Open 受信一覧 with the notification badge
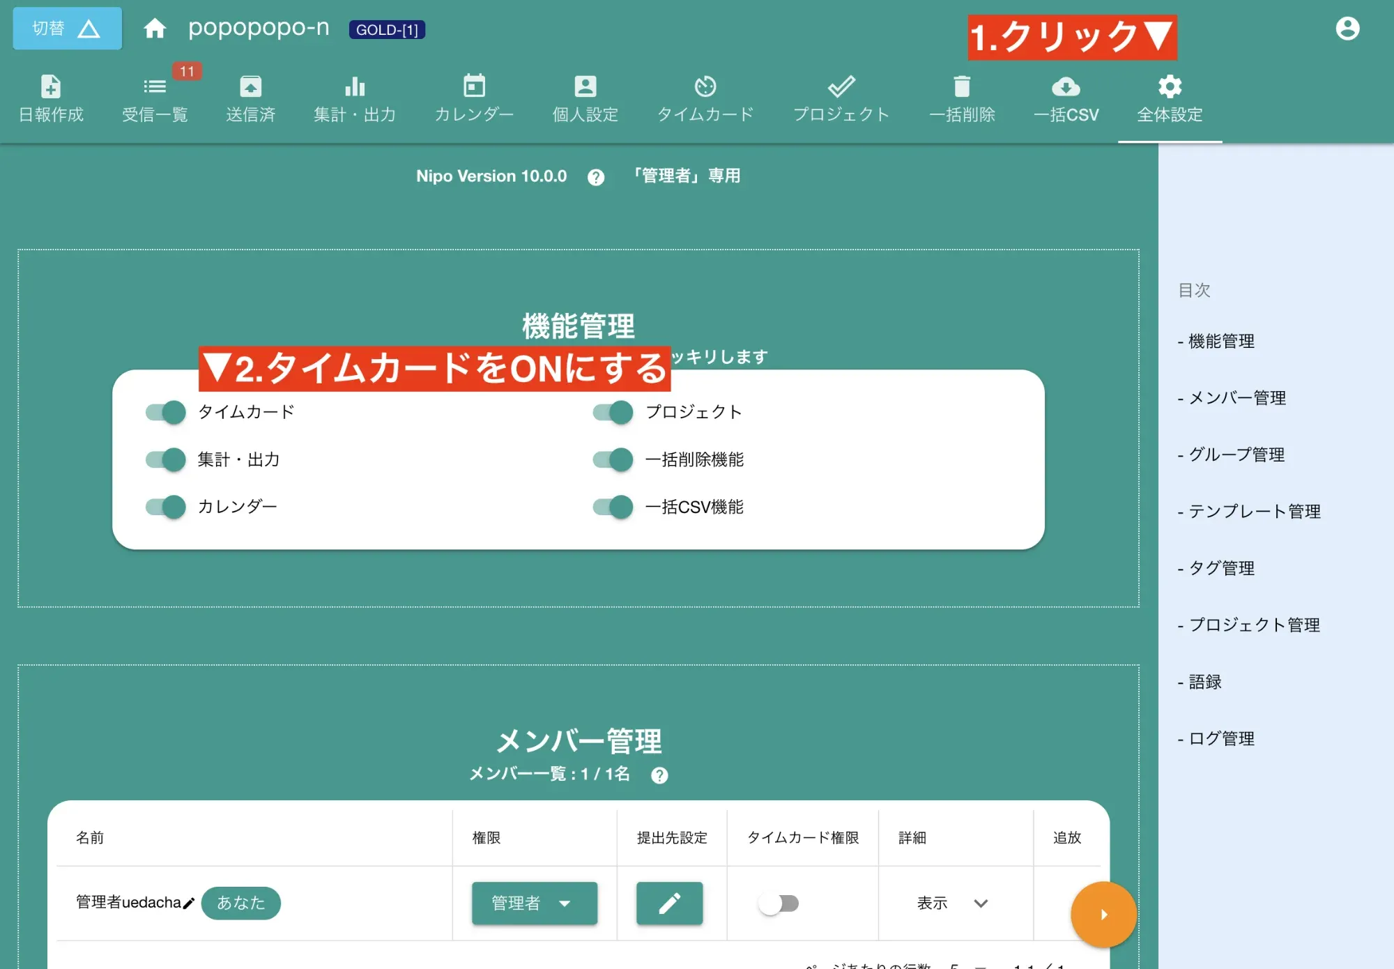 (155, 98)
